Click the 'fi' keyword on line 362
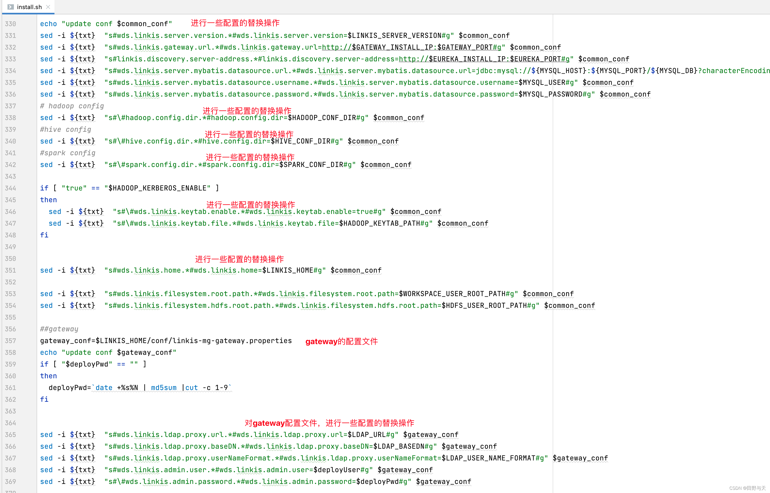This screenshot has width=770, height=493. point(44,400)
